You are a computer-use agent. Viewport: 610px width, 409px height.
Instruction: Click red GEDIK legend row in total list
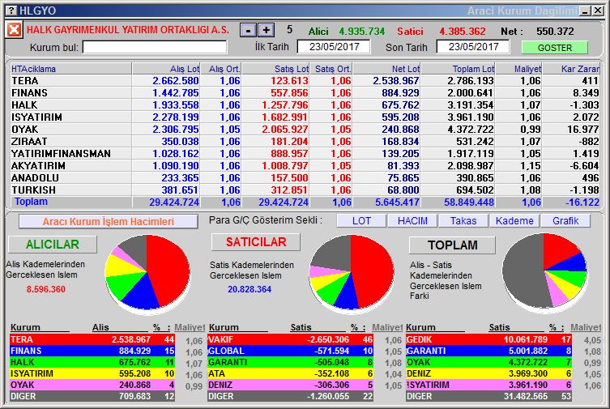pyautogui.click(x=488, y=339)
